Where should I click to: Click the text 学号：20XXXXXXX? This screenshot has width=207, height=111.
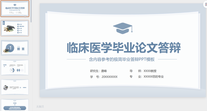pyautogui.click(x=104, y=77)
